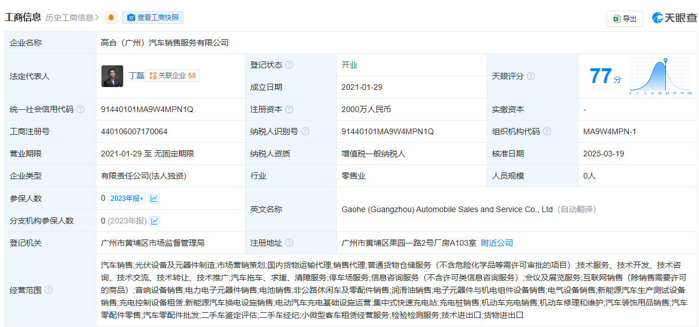Click help icon beside 天眼评分
Screen dimensions: 699x327
[531, 76]
